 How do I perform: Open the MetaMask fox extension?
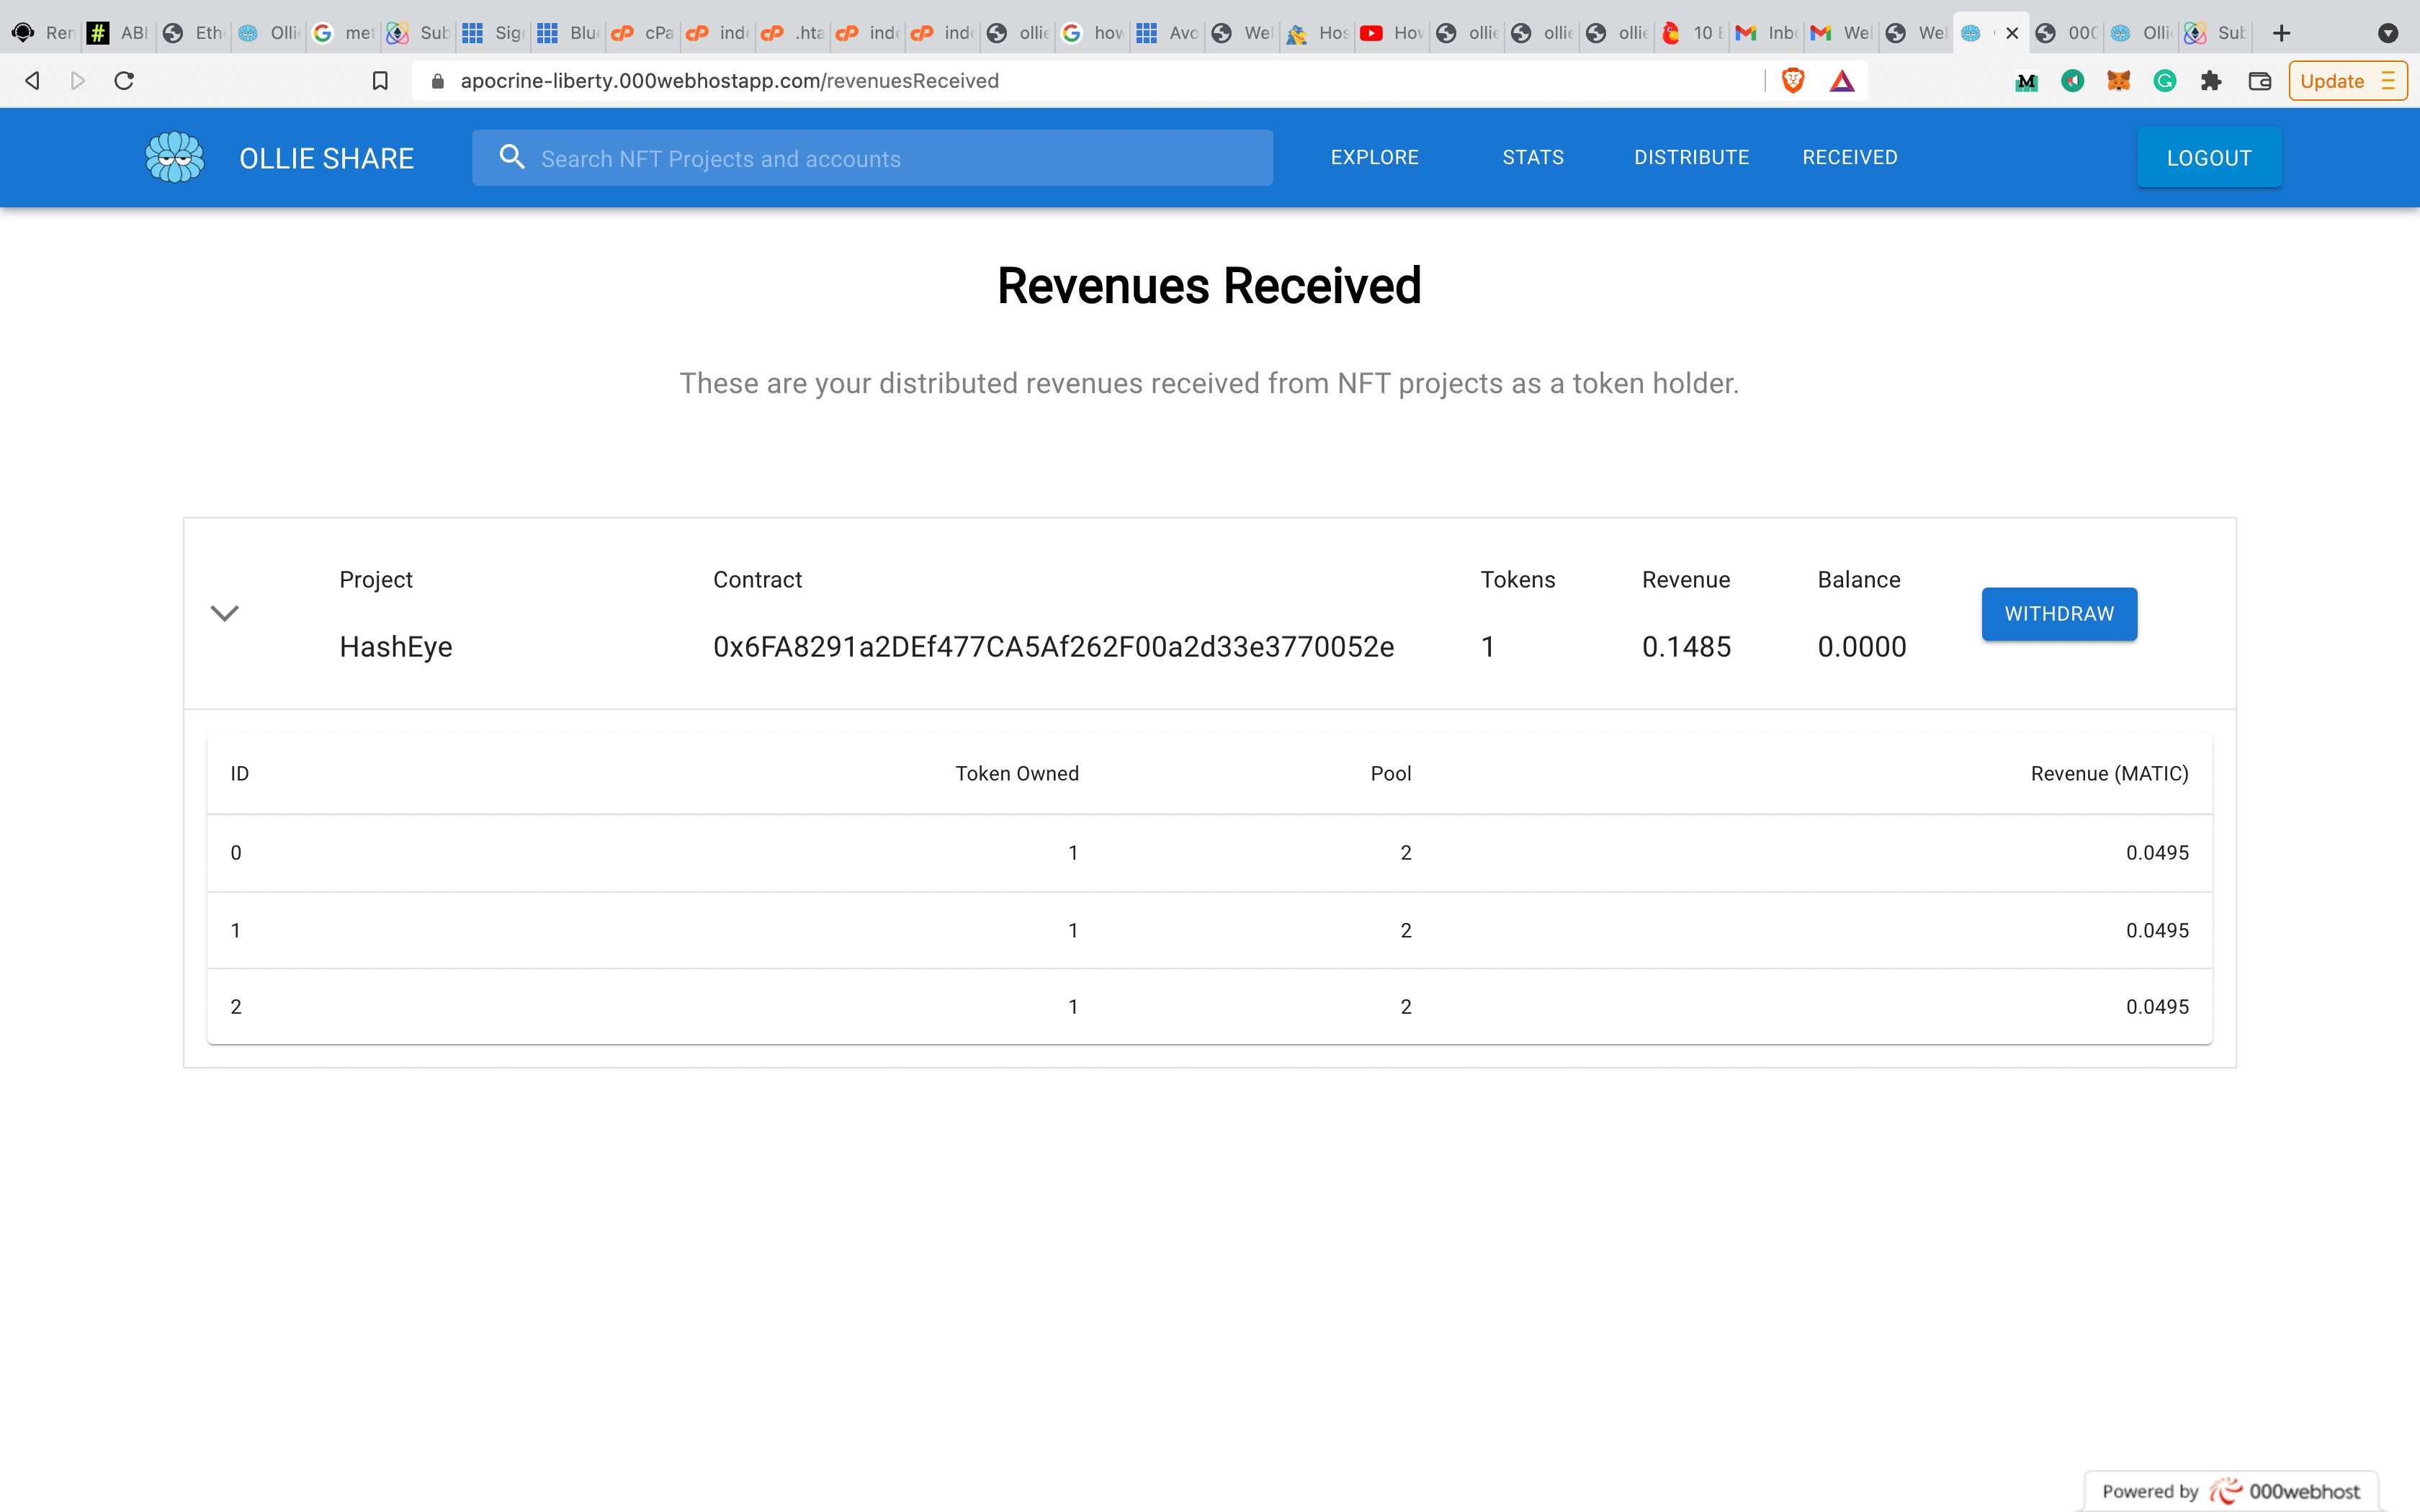[2118, 81]
